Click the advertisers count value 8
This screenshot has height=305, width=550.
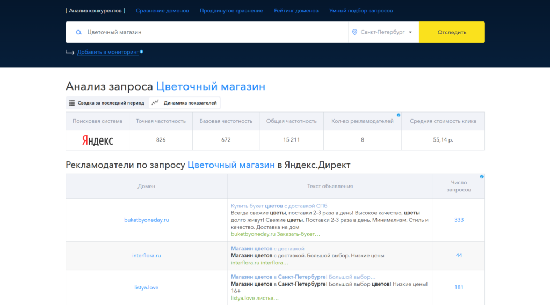coord(363,140)
